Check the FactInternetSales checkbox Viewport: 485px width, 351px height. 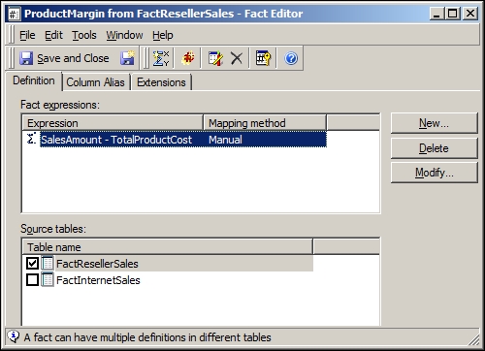tap(32, 279)
